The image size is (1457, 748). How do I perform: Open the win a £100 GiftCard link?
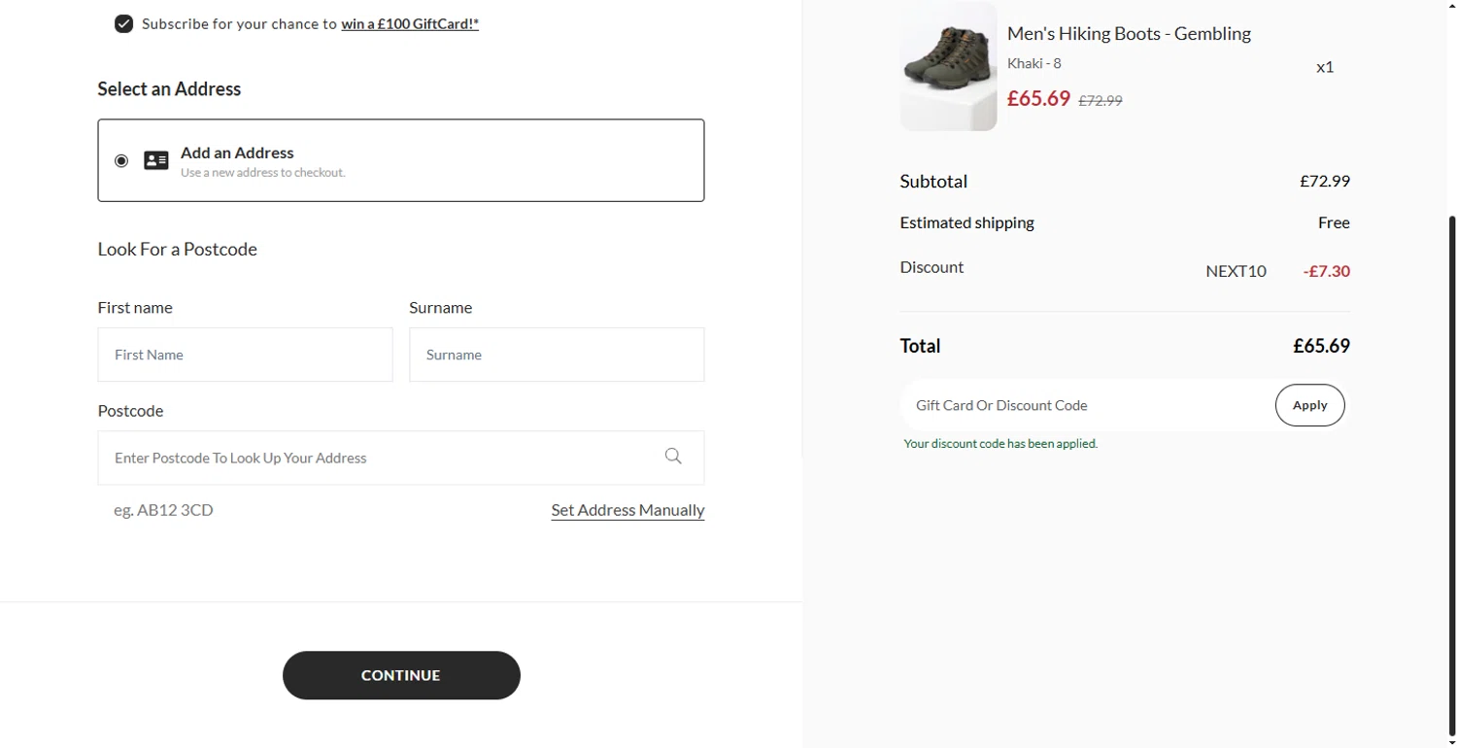tap(410, 24)
